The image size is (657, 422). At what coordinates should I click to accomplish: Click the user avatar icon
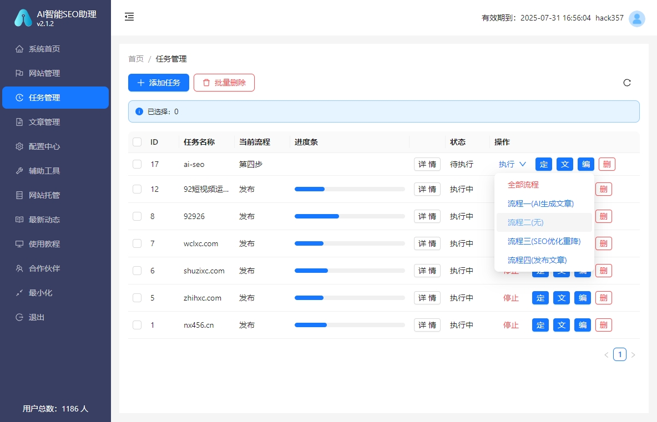637,18
